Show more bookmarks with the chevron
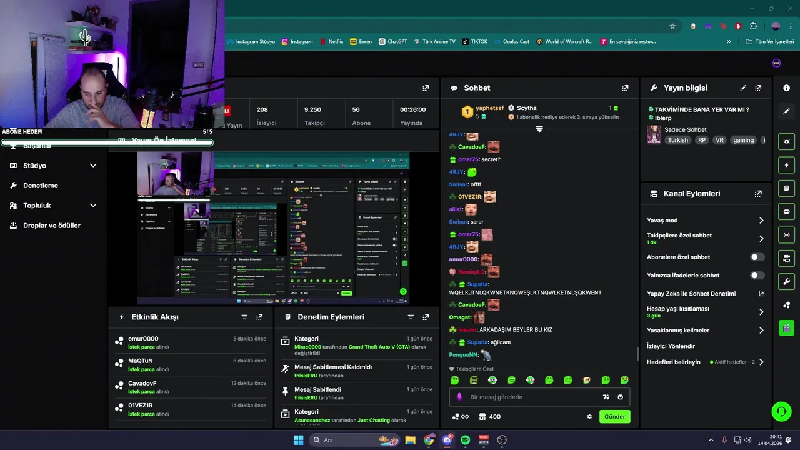 [x=729, y=42]
